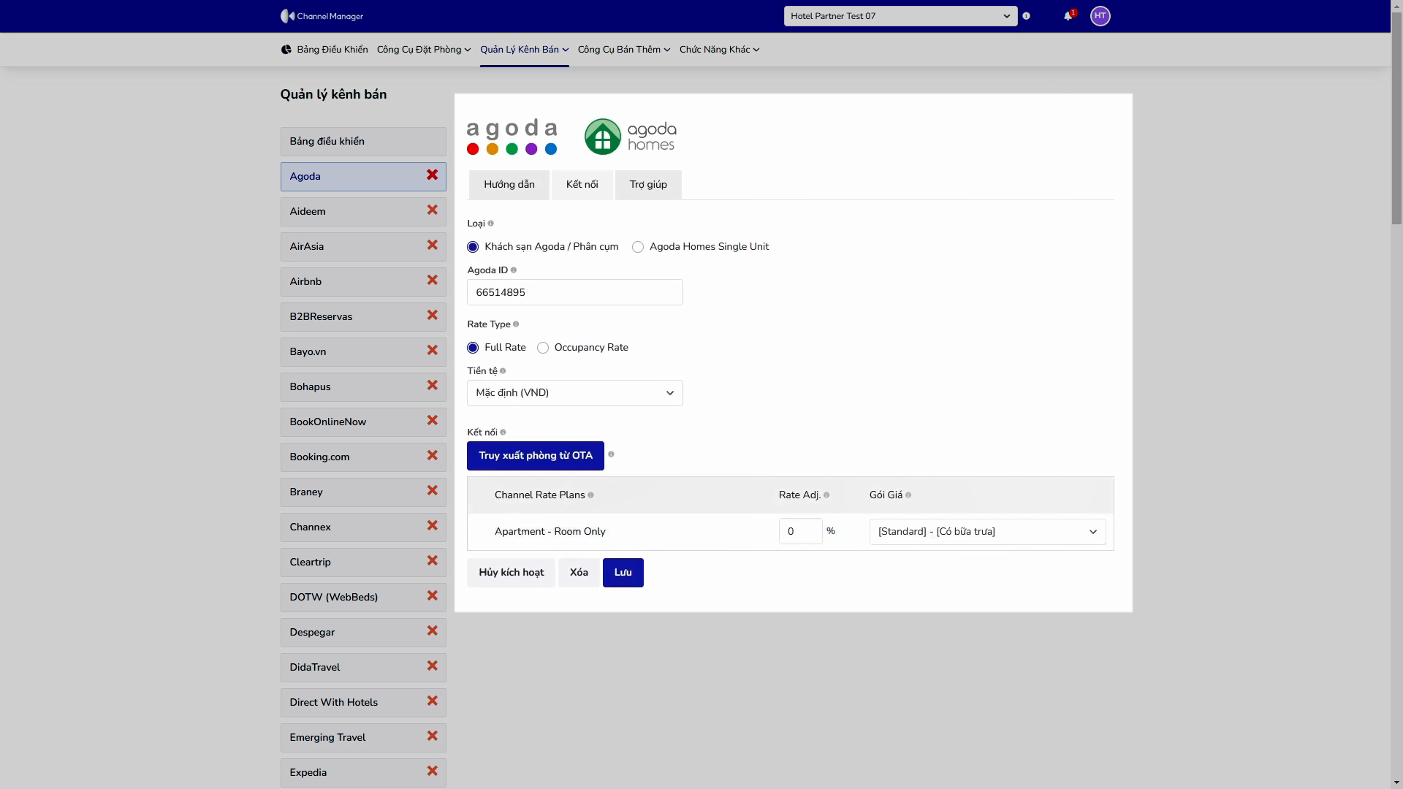The height and width of the screenshot is (789, 1403).
Task: Click the help icon next to Loại
Action: coord(490,224)
